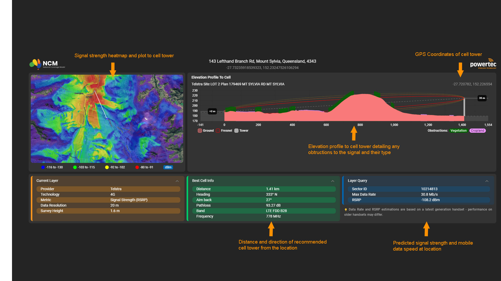Collapse the Layer Query panel

487,181
